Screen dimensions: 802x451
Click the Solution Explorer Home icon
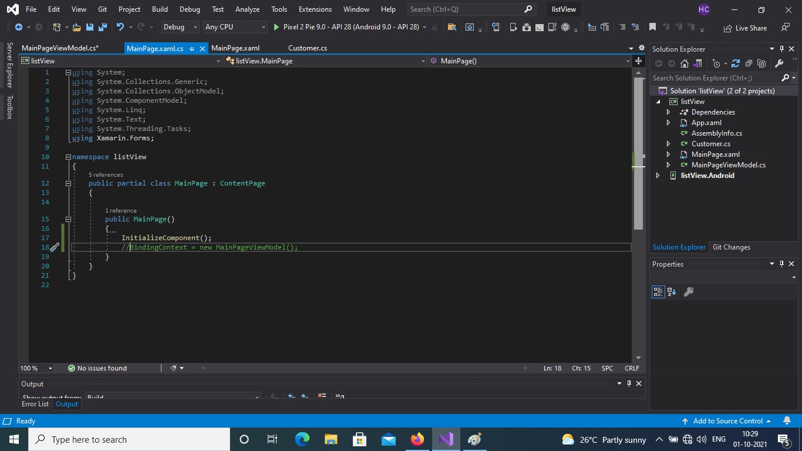coord(685,63)
